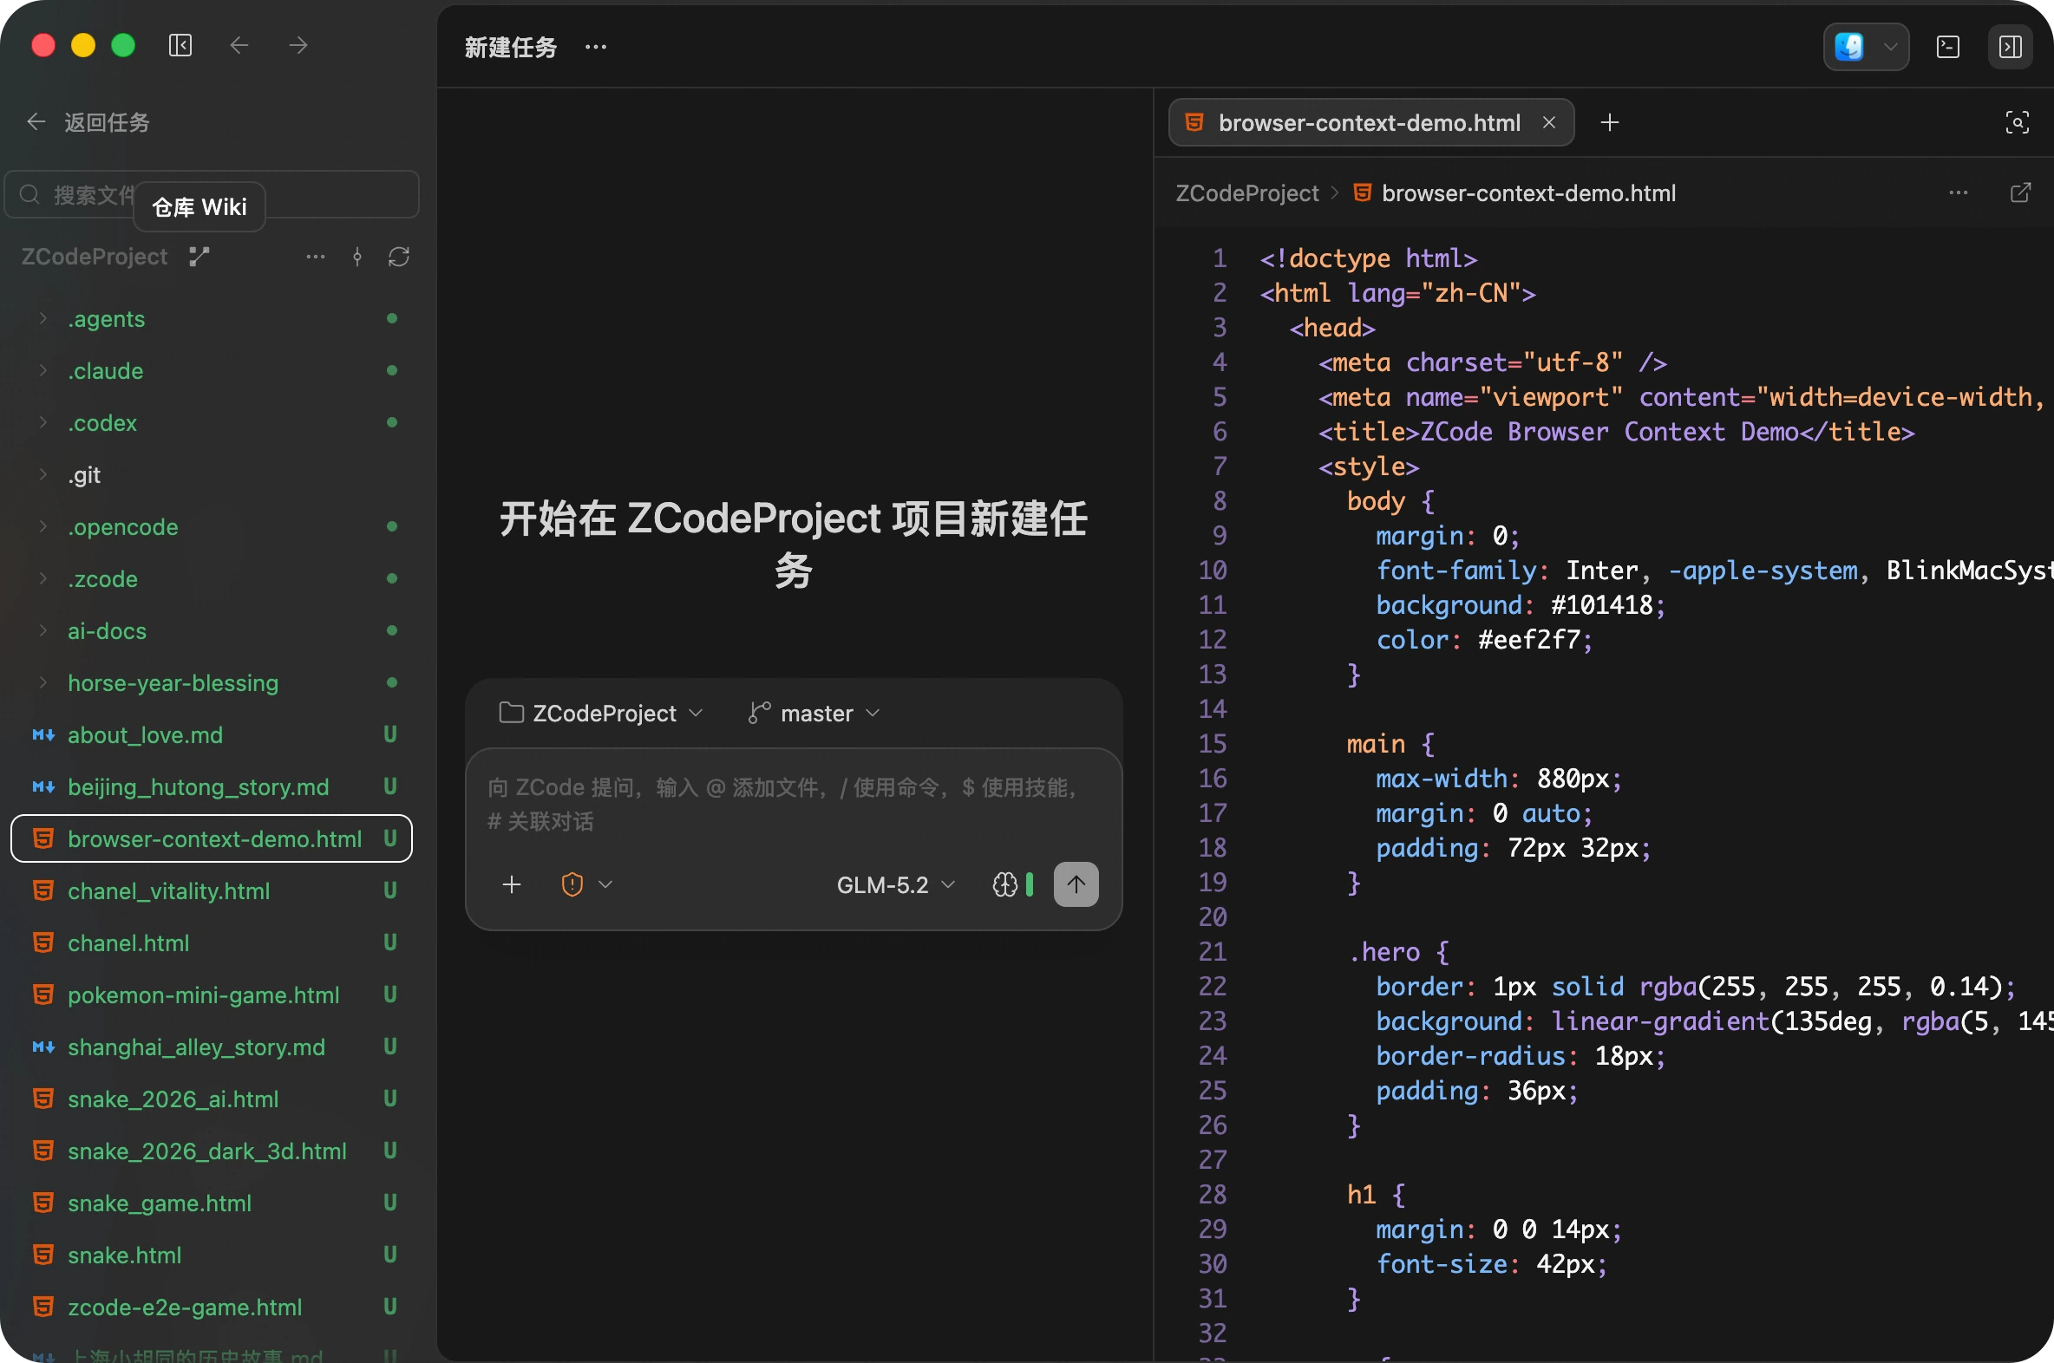The width and height of the screenshot is (2054, 1363).
Task: Toggle the terminal panel icon
Action: (x=1948, y=47)
